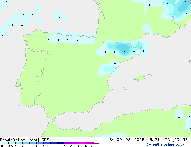191x147 pixels.
Task: Click the 0.1–0.5 mm palest legend swatch
Action: pos(5,143)
